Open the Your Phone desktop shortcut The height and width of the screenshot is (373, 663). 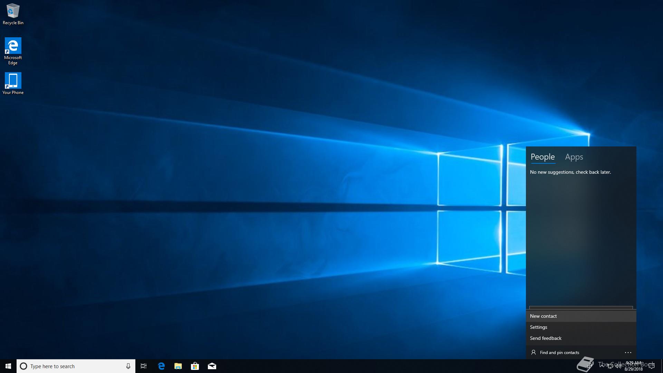pos(13,83)
